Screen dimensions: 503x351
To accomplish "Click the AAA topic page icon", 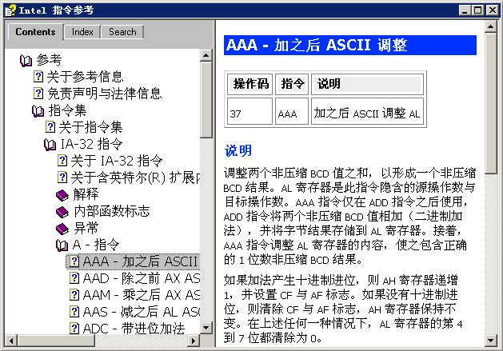I will [x=74, y=261].
